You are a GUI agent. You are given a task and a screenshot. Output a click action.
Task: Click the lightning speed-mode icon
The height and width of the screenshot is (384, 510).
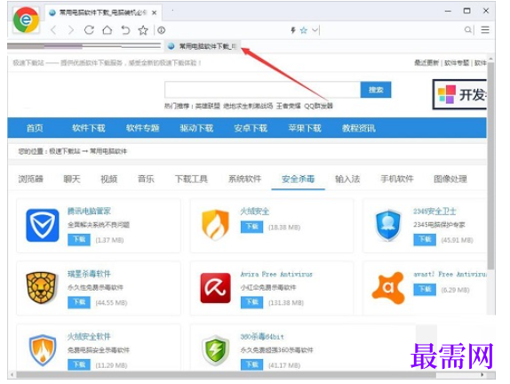click(293, 30)
